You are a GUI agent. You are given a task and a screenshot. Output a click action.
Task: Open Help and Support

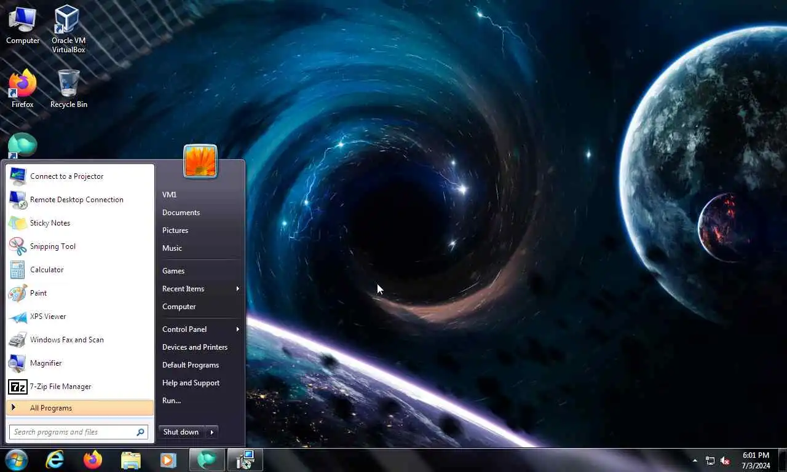191,383
